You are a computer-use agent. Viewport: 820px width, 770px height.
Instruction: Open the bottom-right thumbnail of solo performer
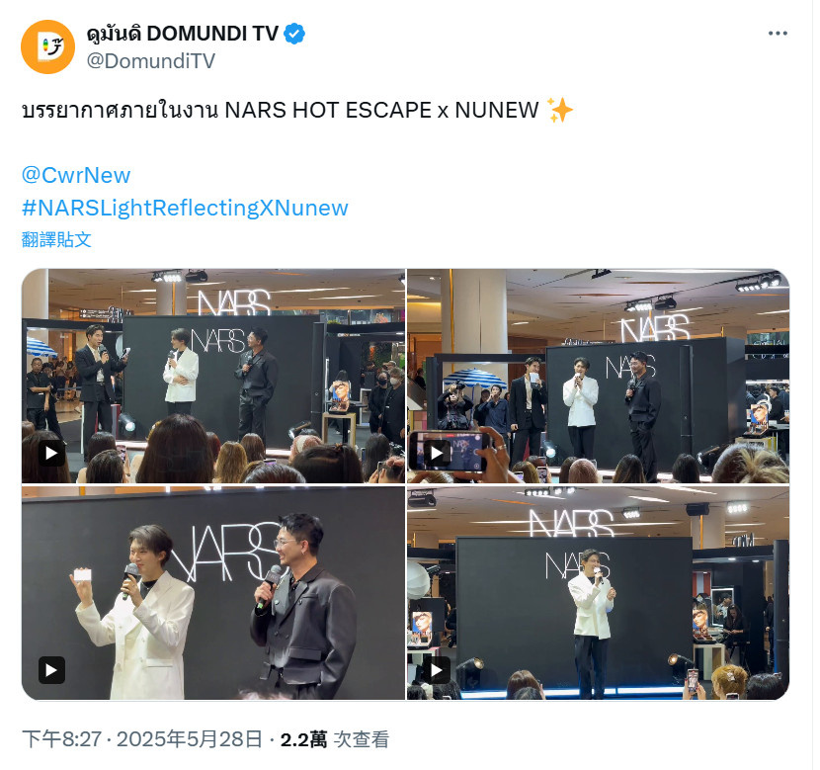click(599, 593)
